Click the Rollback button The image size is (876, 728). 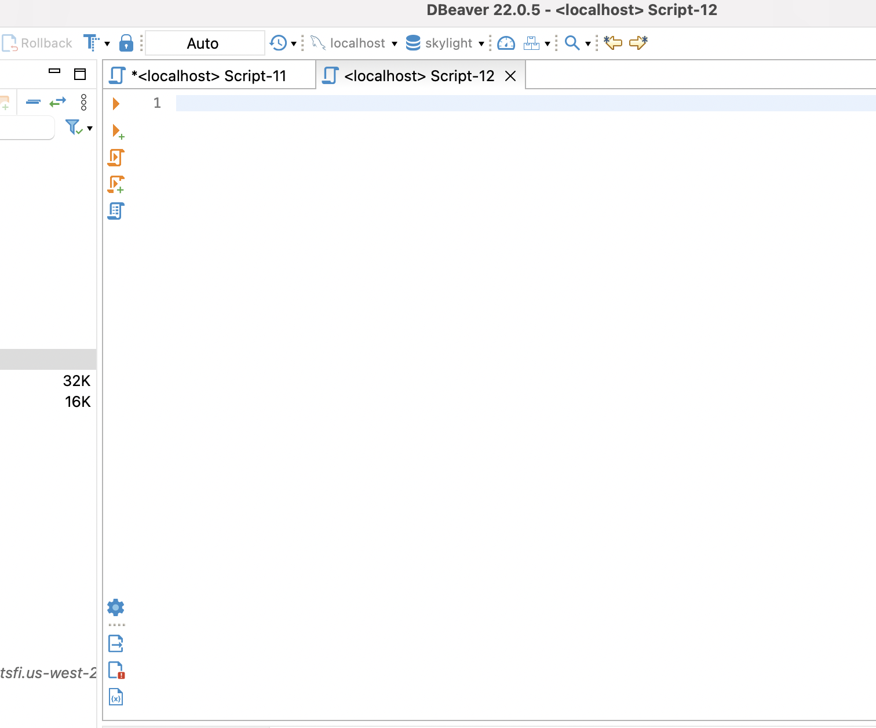38,43
